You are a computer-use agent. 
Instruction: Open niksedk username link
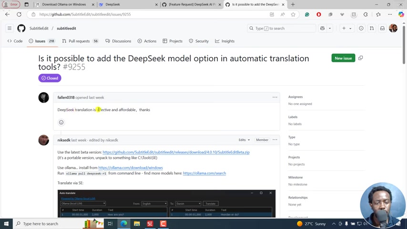(x=64, y=140)
